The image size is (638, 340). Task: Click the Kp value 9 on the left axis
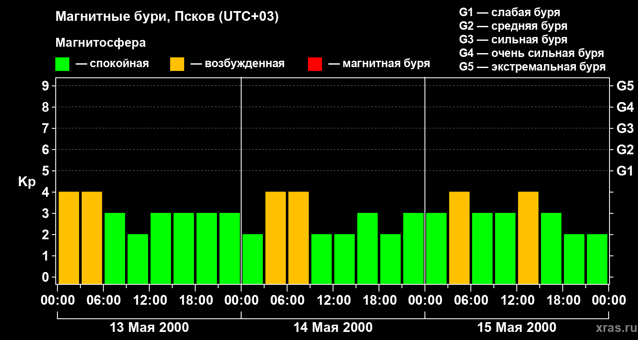coord(46,86)
